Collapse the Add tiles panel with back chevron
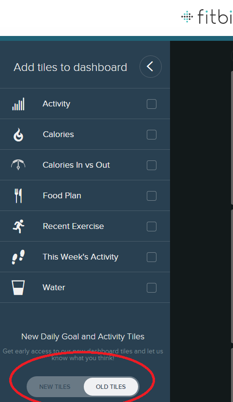Screen dimensions: 233x402 pyautogui.click(x=151, y=67)
